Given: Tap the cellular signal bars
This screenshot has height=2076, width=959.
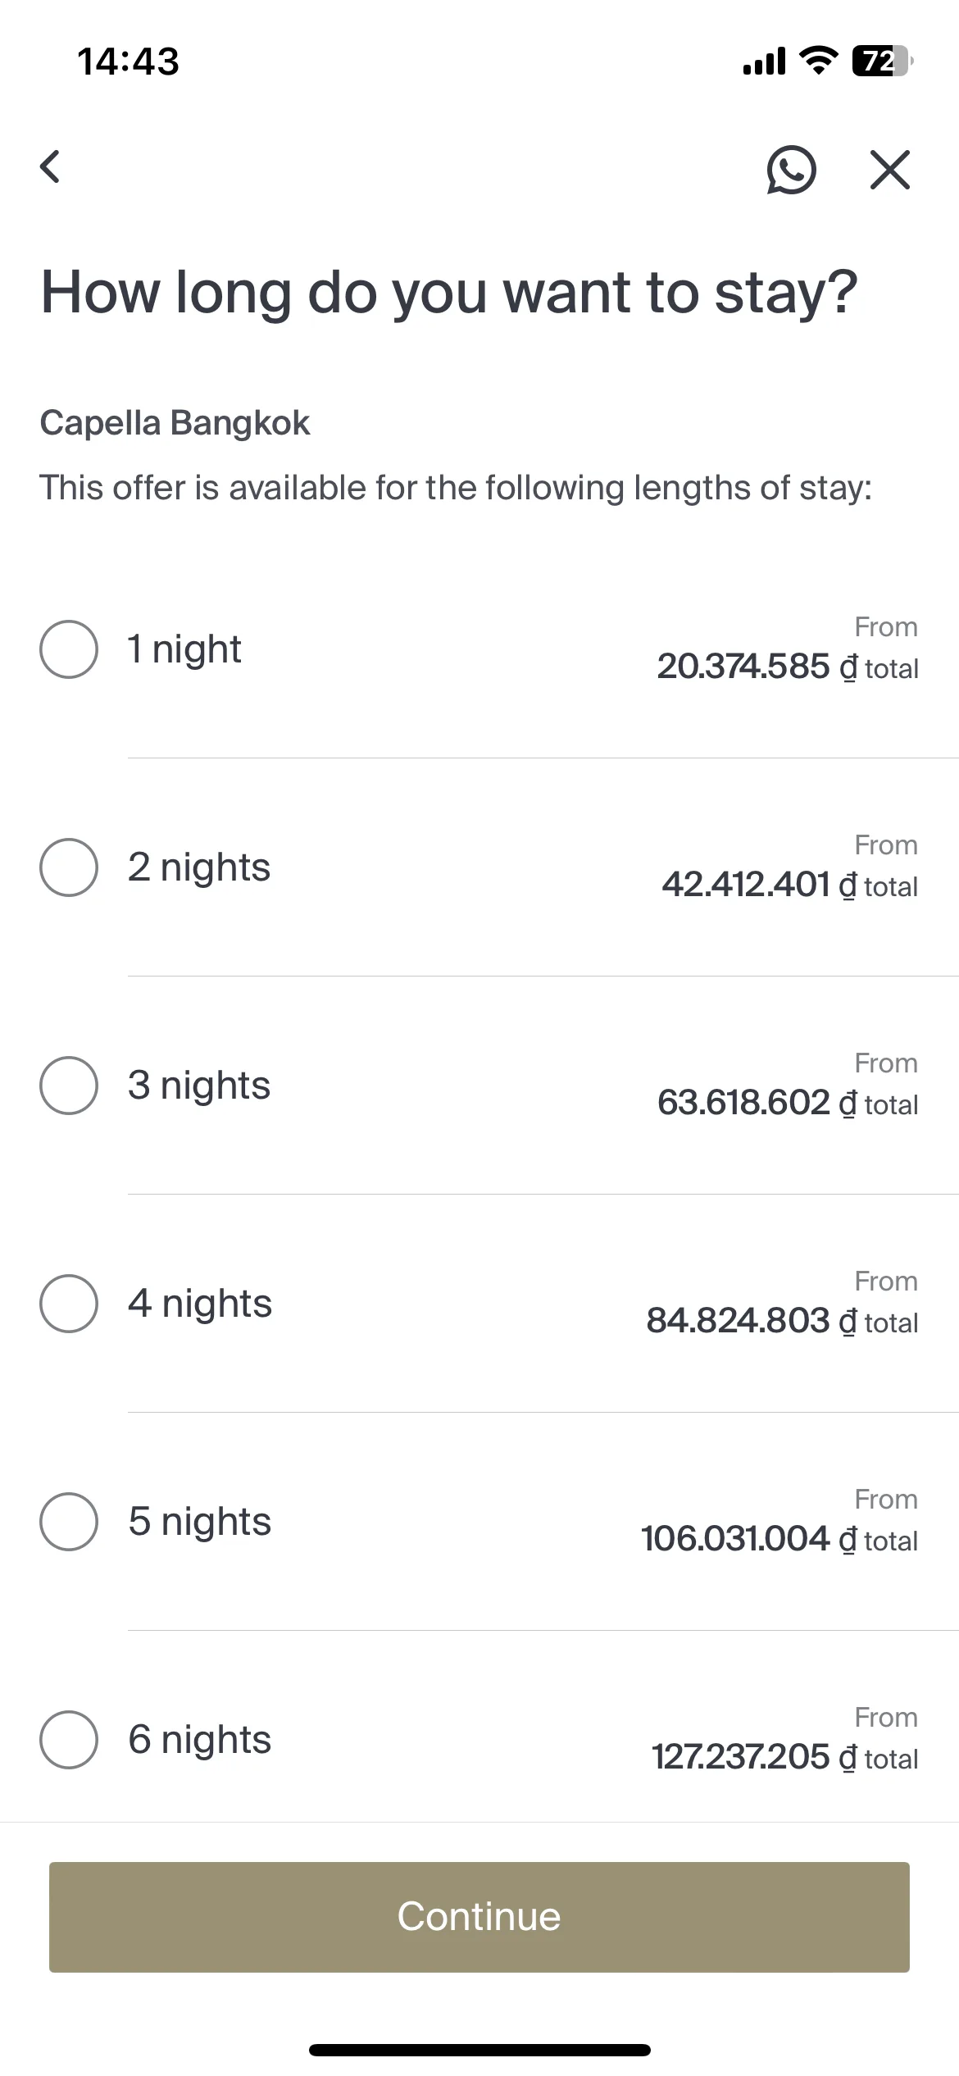Looking at the screenshot, I should click(x=764, y=61).
